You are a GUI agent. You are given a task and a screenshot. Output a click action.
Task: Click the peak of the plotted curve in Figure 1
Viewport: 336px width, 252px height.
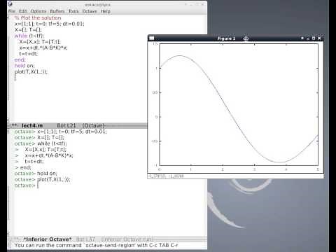click(x=180, y=55)
